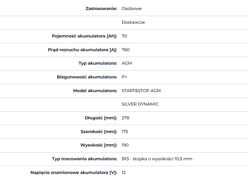Click the START&STOP AGM model value
Image resolution: width=248 pixels, height=178 pixels.
tap(141, 91)
